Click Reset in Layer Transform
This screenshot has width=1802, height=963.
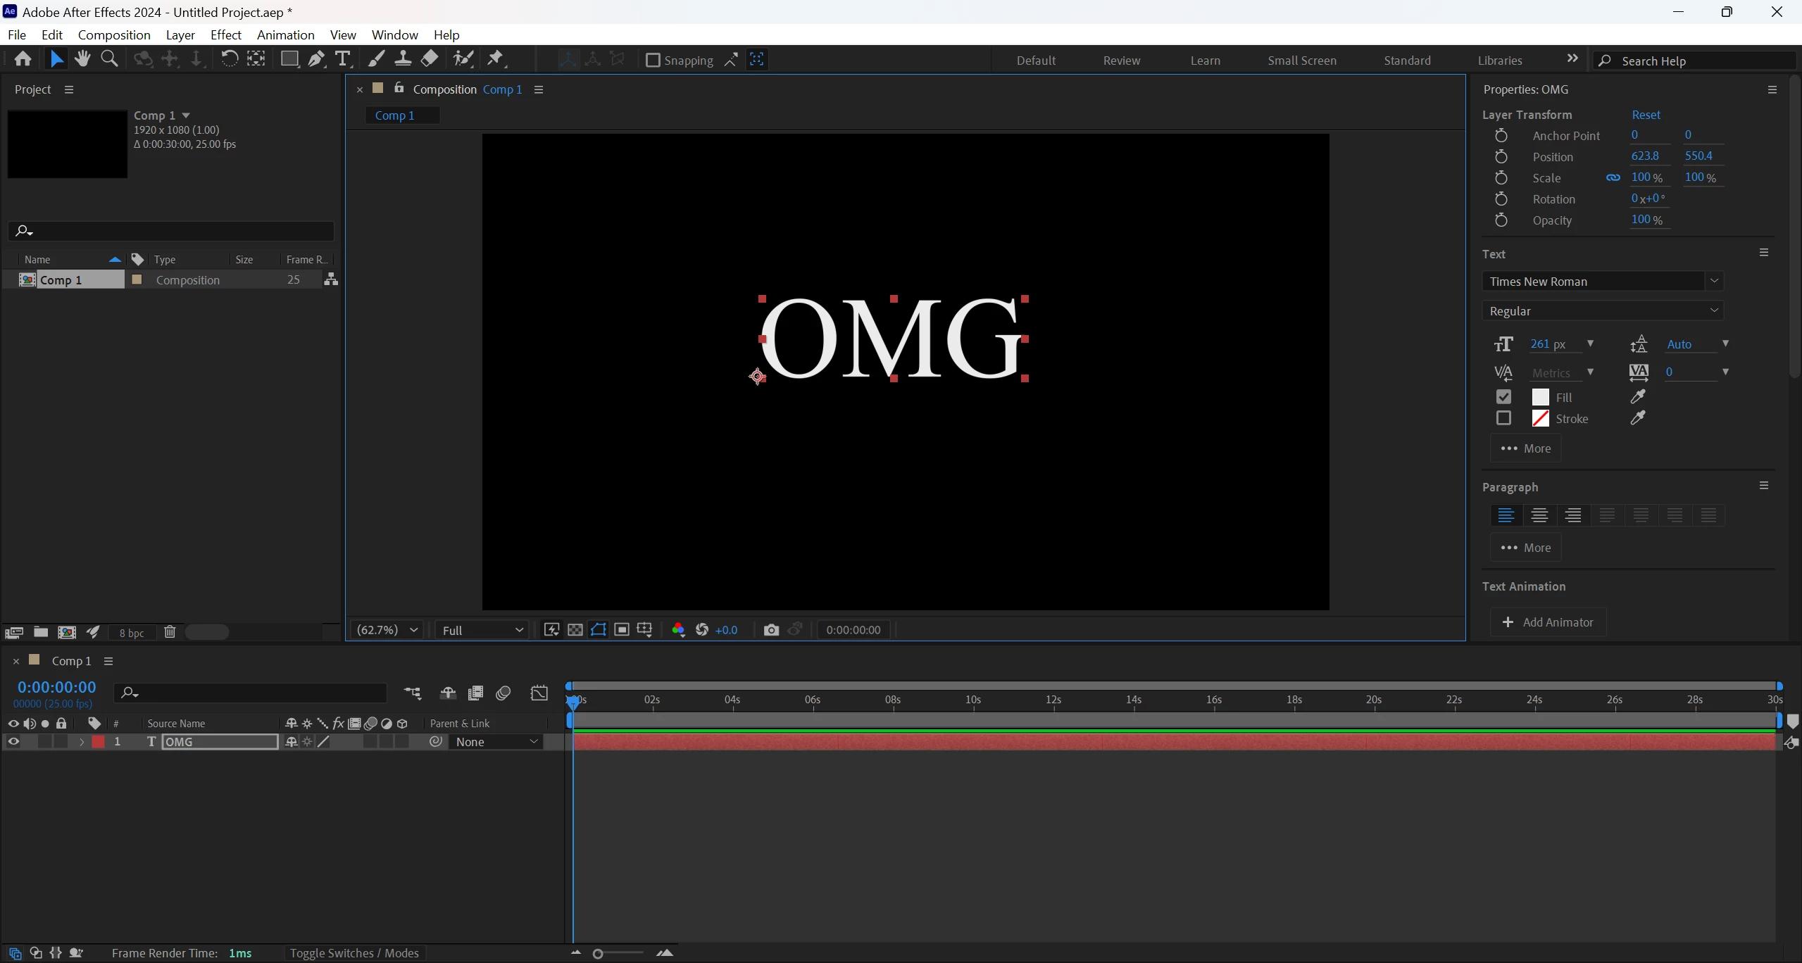(1646, 115)
